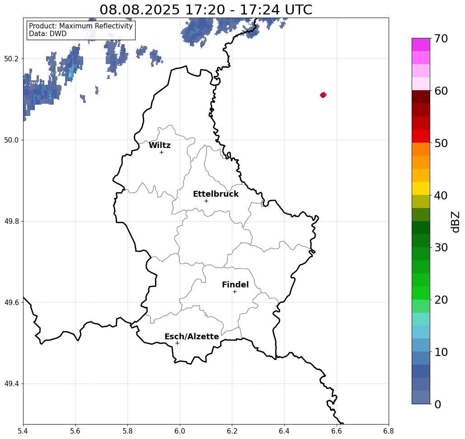Screen dimensions: 465x439
Task: Click the longitude tick label 6.8
Action: click(389, 431)
